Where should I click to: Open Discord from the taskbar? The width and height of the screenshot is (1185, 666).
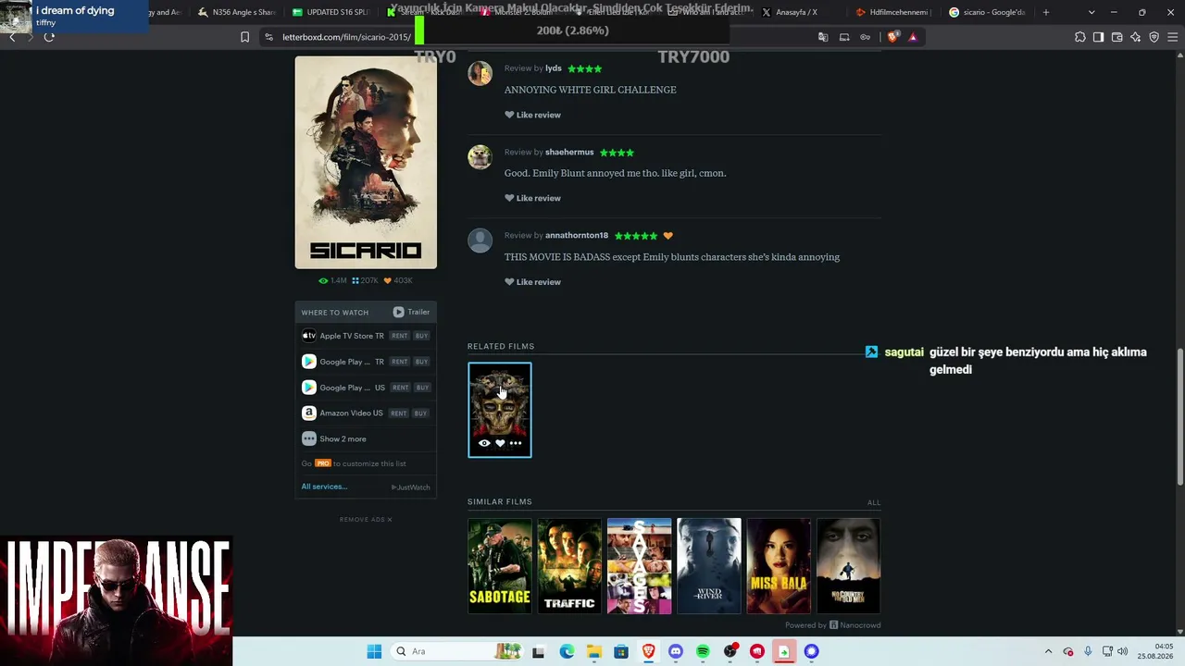pos(676,651)
